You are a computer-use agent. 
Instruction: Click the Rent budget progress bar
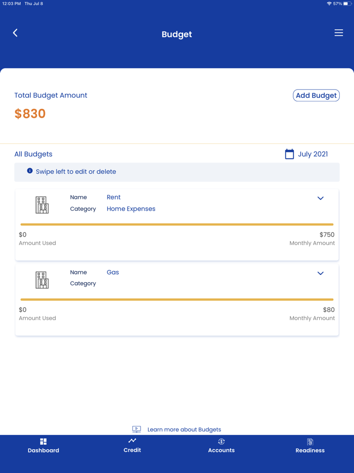coord(177,224)
